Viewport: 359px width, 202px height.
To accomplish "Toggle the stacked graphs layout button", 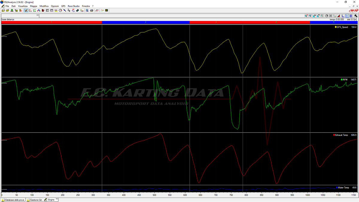I will point(347,16).
